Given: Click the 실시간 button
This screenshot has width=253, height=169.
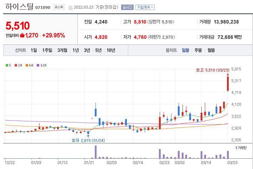Looking at the screenshot, I should (x=127, y=7).
